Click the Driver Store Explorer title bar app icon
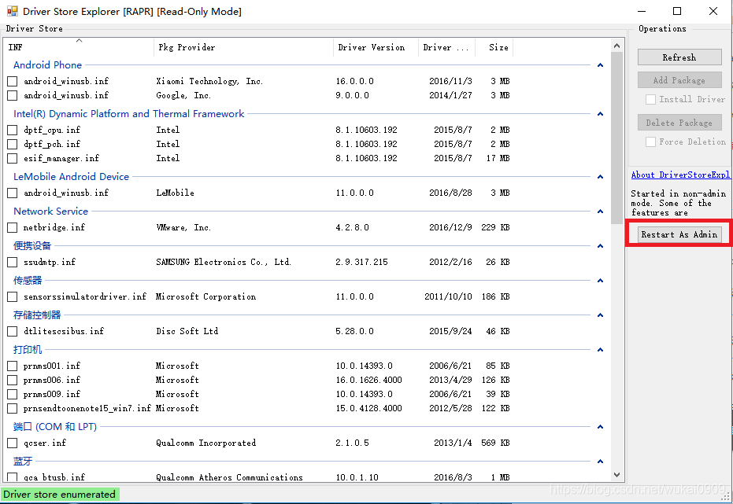733x504 pixels. point(12,11)
